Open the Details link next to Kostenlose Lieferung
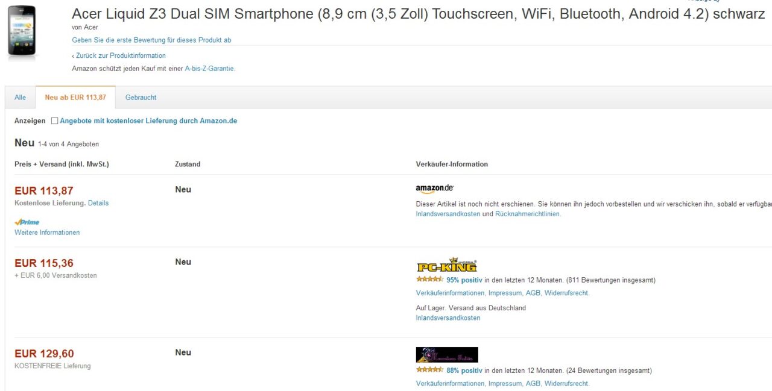Viewport: 772px width, 391px height. (98, 203)
